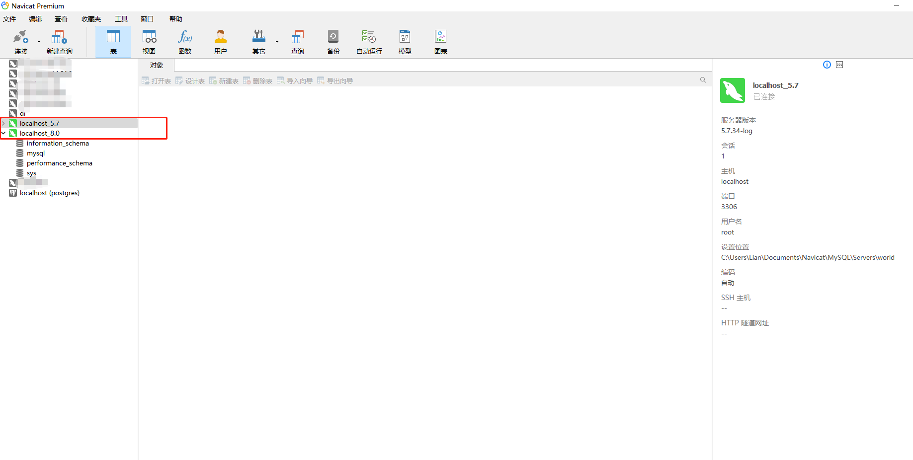
Task: Click Delete Table (删除表) button
Action: pyautogui.click(x=257, y=80)
